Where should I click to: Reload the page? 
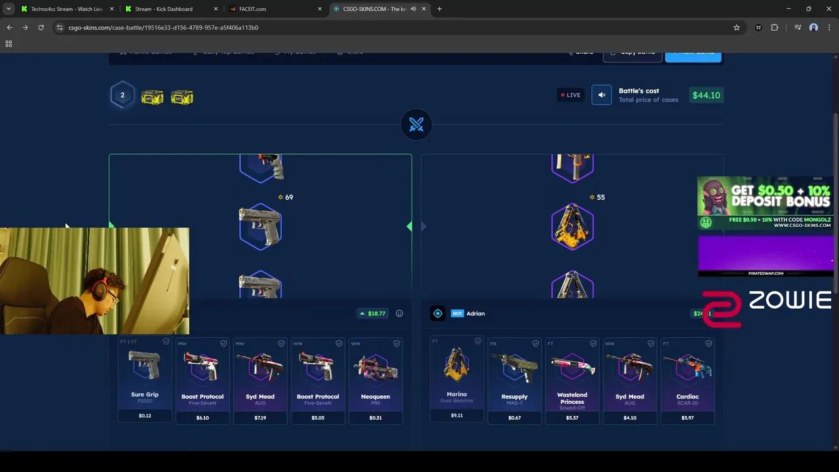pyautogui.click(x=41, y=28)
